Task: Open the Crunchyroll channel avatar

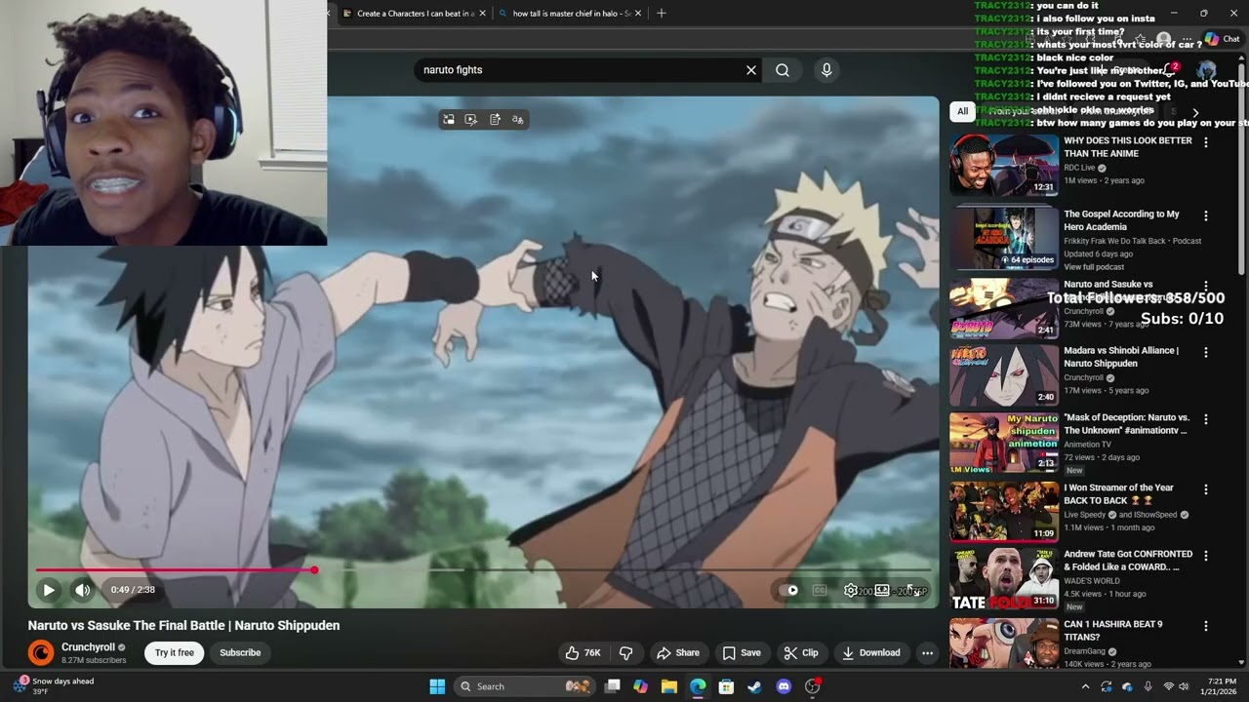Action: (41, 652)
